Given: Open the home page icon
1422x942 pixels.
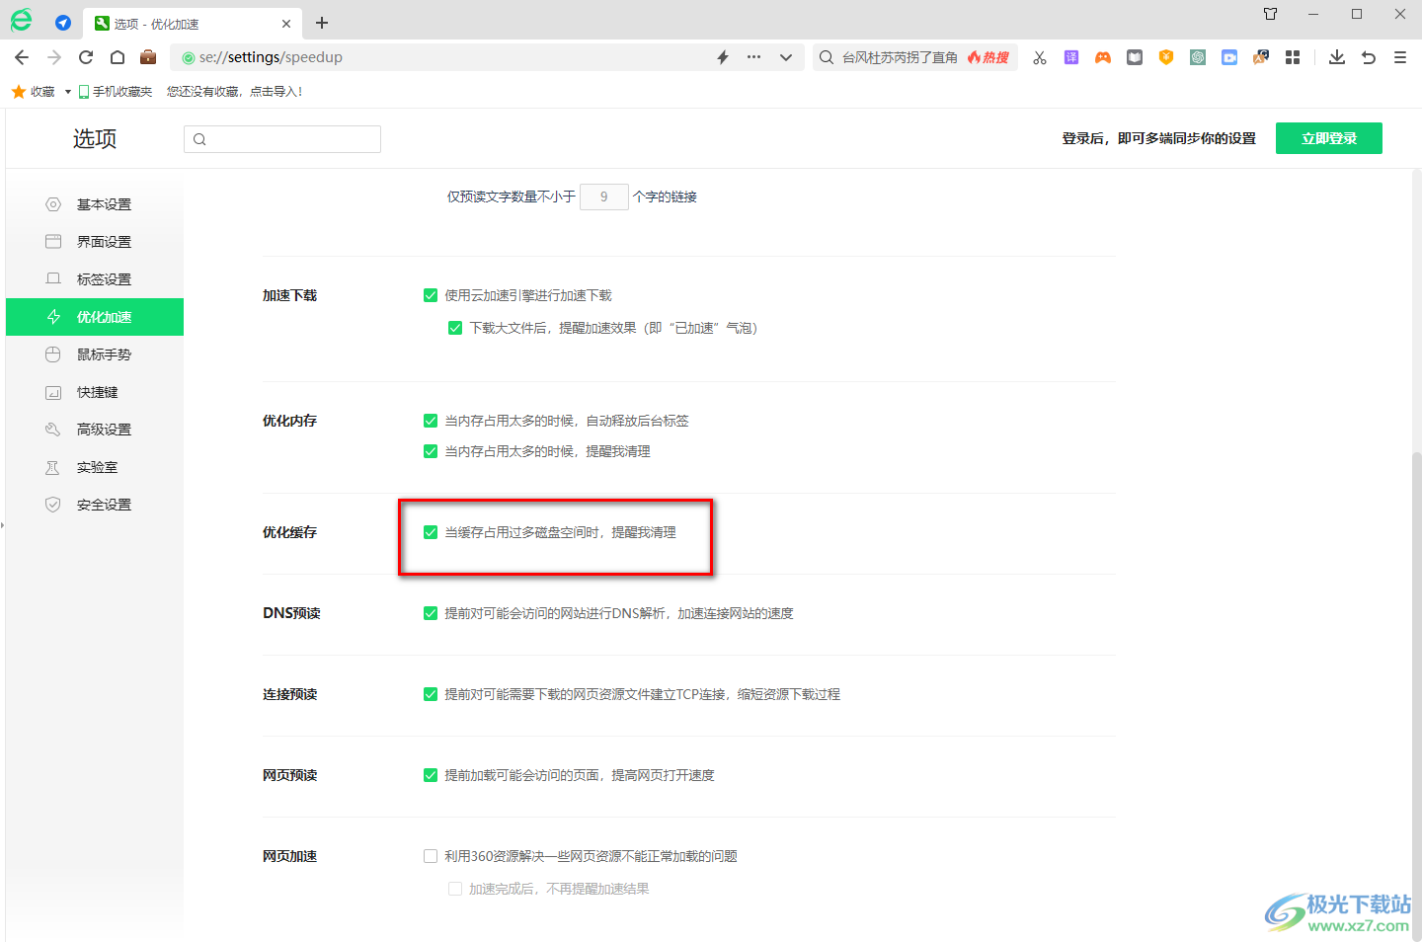Looking at the screenshot, I should click(x=118, y=57).
